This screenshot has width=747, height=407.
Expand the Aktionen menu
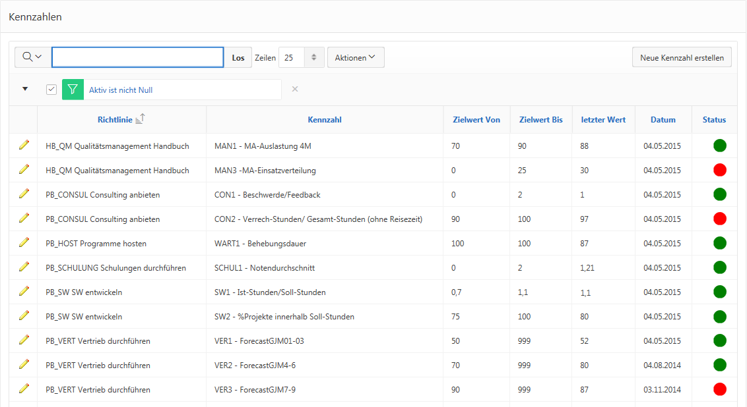tap(355, 57)
